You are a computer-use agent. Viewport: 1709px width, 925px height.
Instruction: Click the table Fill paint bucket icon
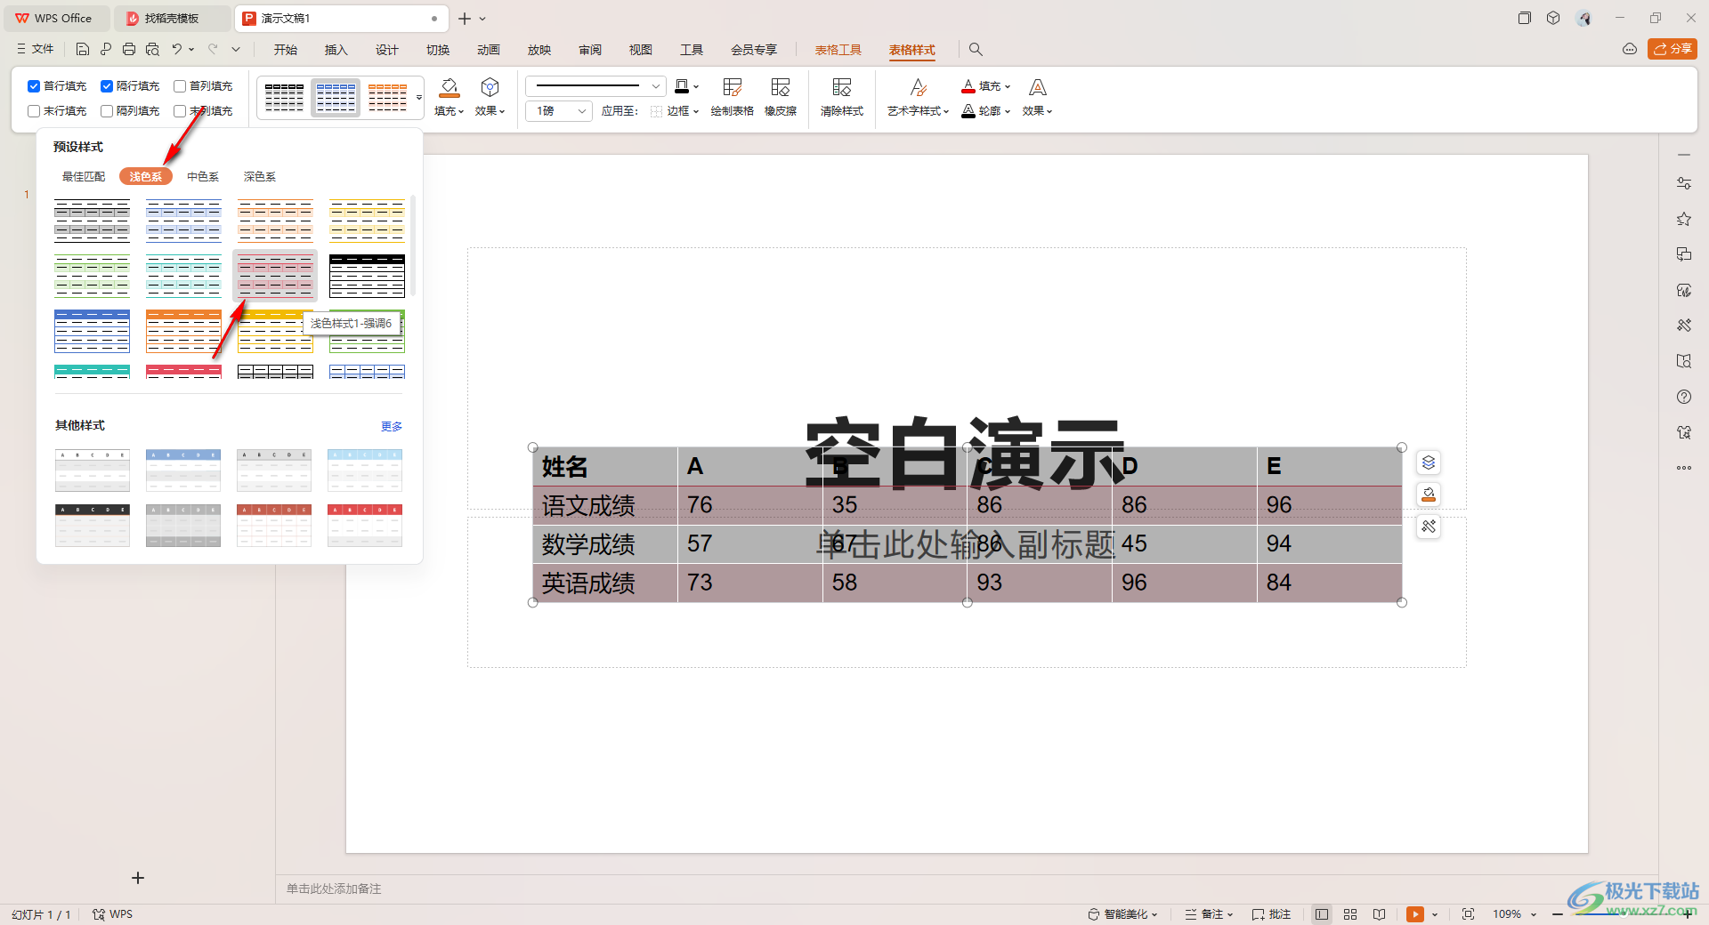(450, 87)
